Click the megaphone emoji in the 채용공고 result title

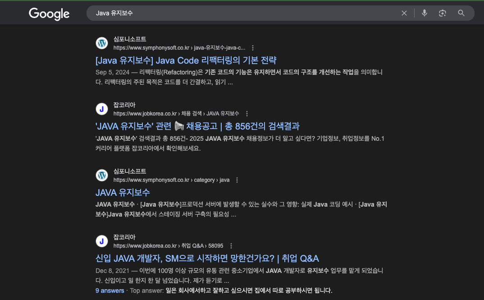[179, 126]
